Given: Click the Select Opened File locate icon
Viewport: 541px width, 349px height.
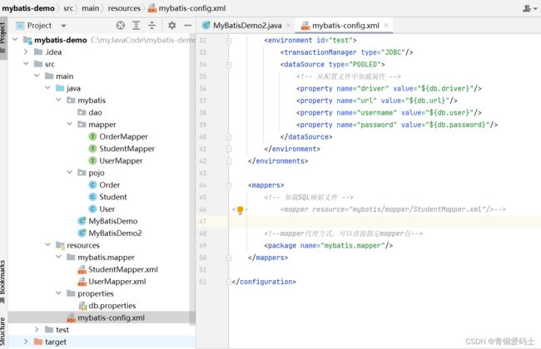Looking at the screenshot, I should 120,25.
